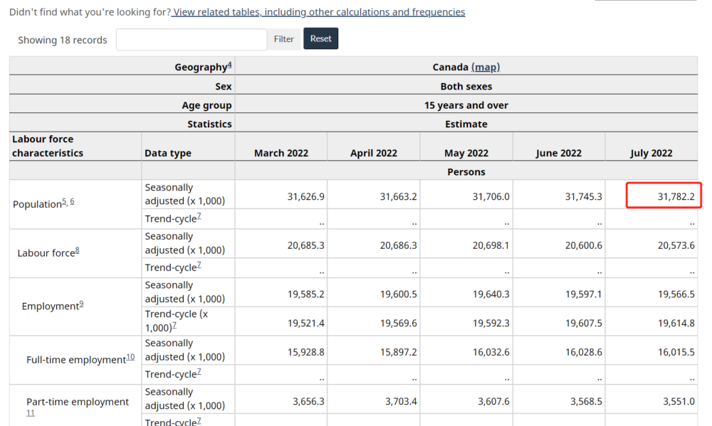Open footnote 5 next to Population
The image size is (712, 426).
tap(64, 202)
